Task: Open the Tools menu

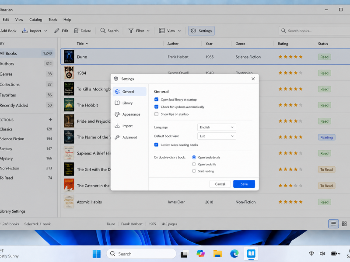Action: coord(52,20)
